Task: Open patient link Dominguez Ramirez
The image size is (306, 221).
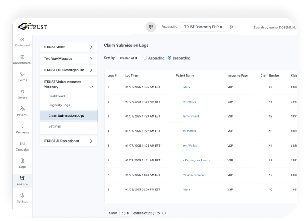Action: tap(197, 161)
